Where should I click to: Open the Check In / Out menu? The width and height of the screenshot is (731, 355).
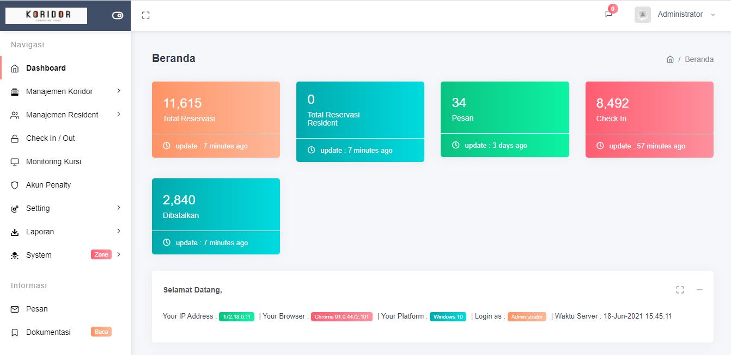[51, 138]
